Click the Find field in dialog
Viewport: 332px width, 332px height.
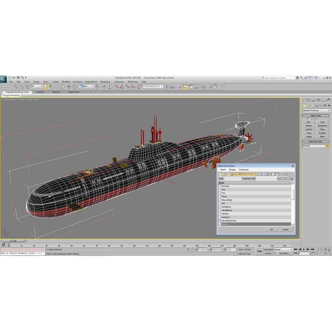tap(233, 179)
